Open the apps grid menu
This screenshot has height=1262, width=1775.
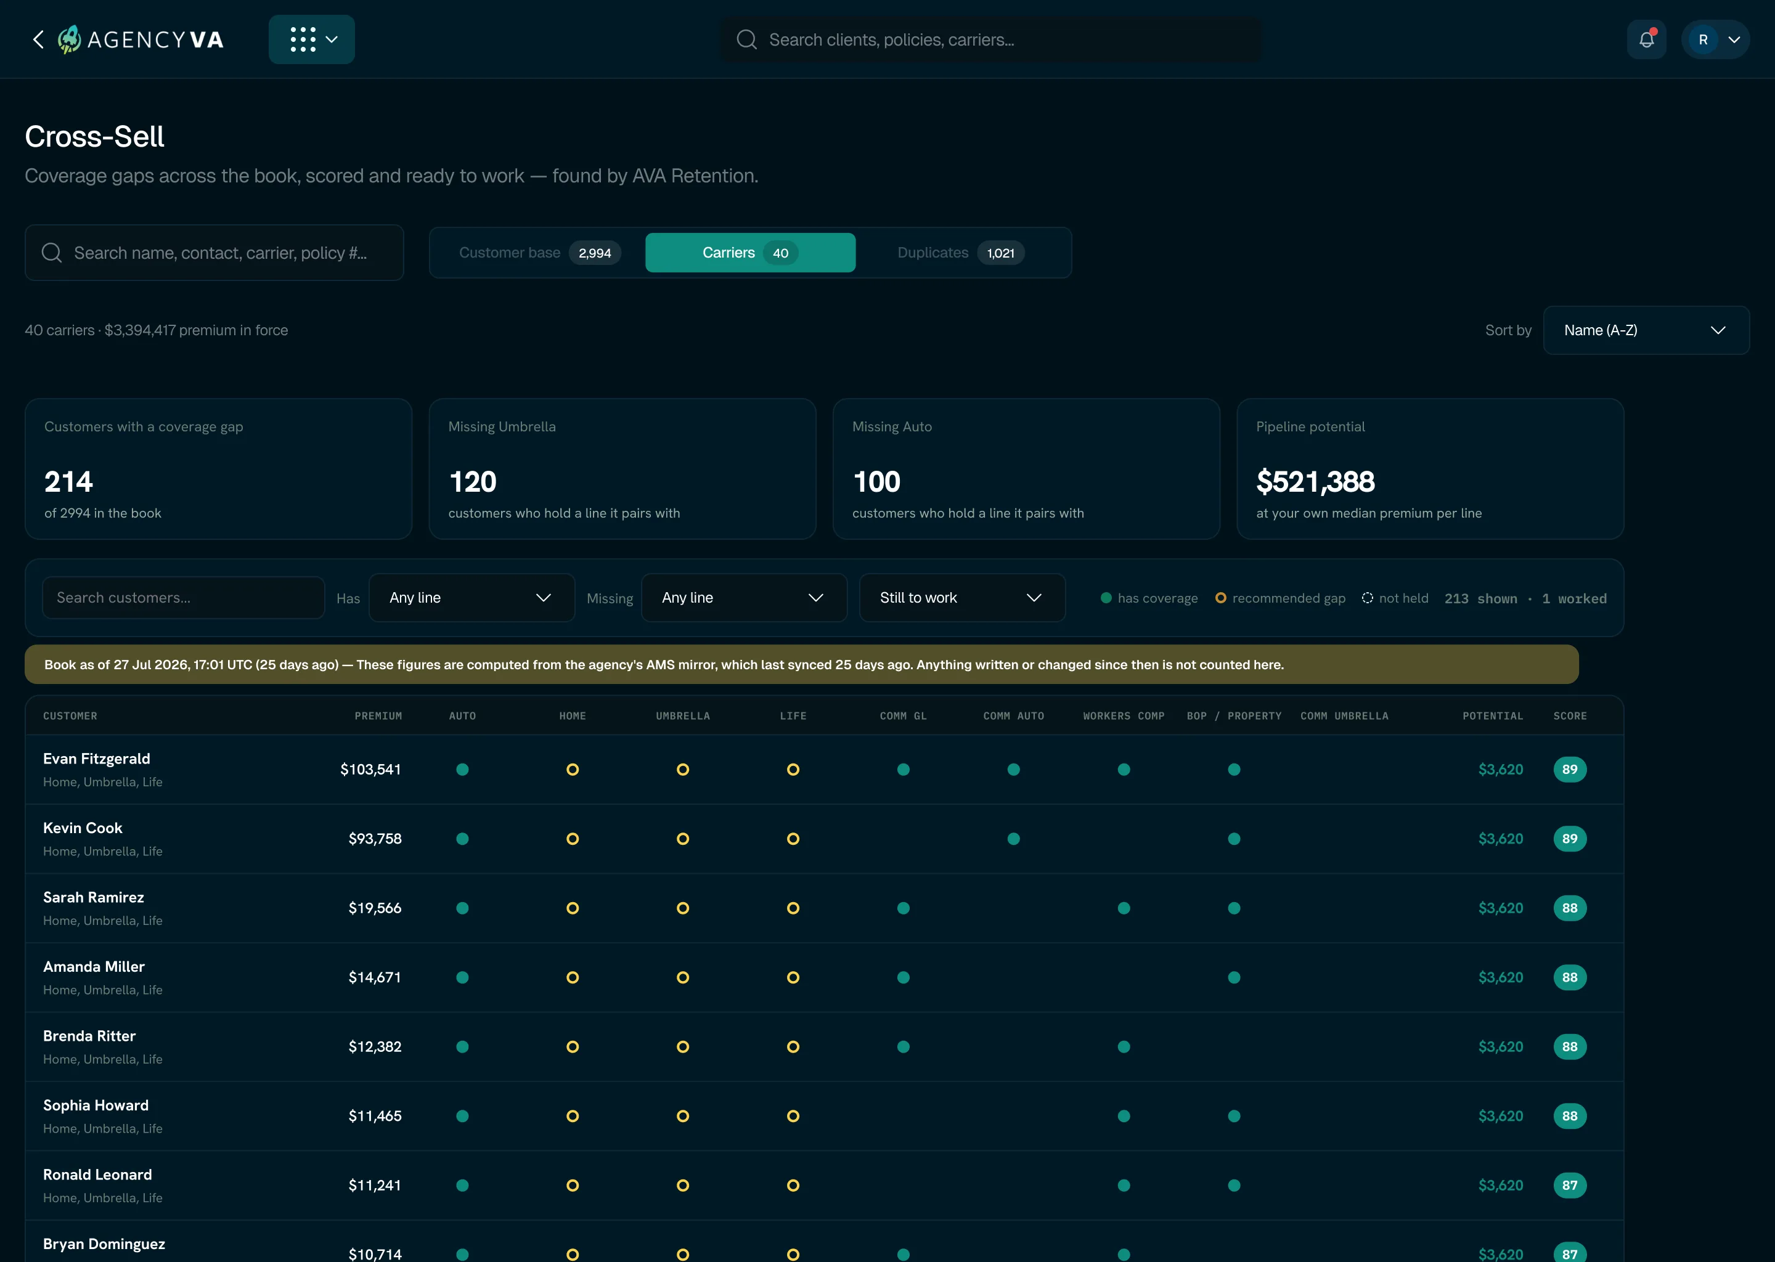312,39
